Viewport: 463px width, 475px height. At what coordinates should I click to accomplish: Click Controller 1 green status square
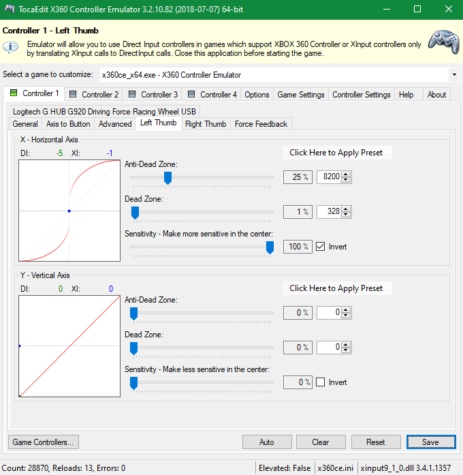click(x=14, y=93)
